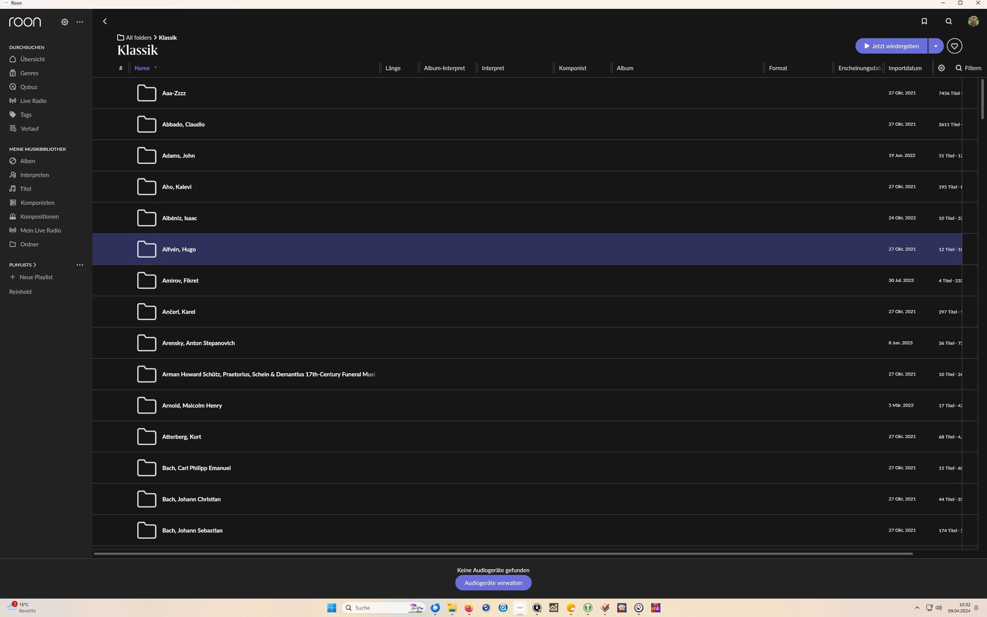The width and height of the screenshot is (987, 617).
Task: Open the Reinhold playlist
Action: click(x=21, y=292)
